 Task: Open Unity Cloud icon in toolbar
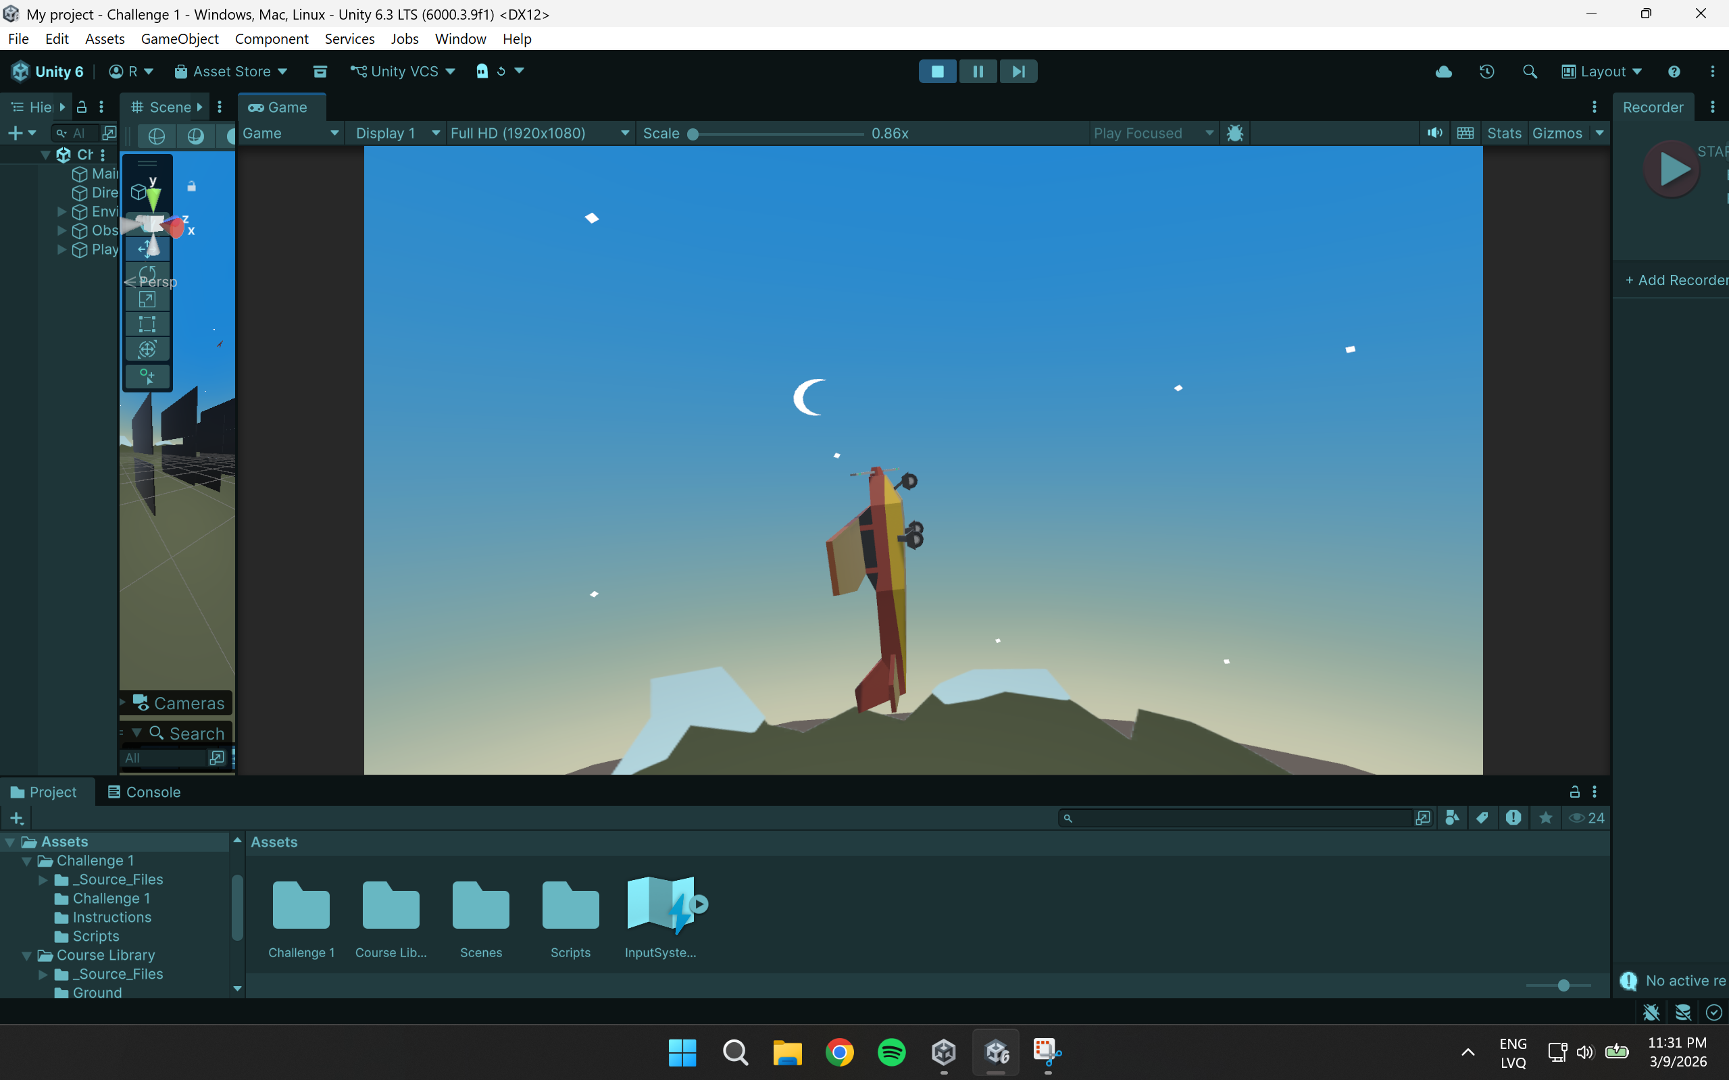click(x=1443, y=72)
